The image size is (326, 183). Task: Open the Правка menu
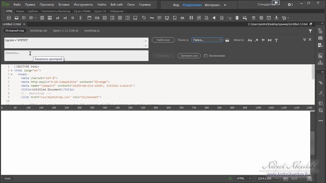tap(30, 5)
